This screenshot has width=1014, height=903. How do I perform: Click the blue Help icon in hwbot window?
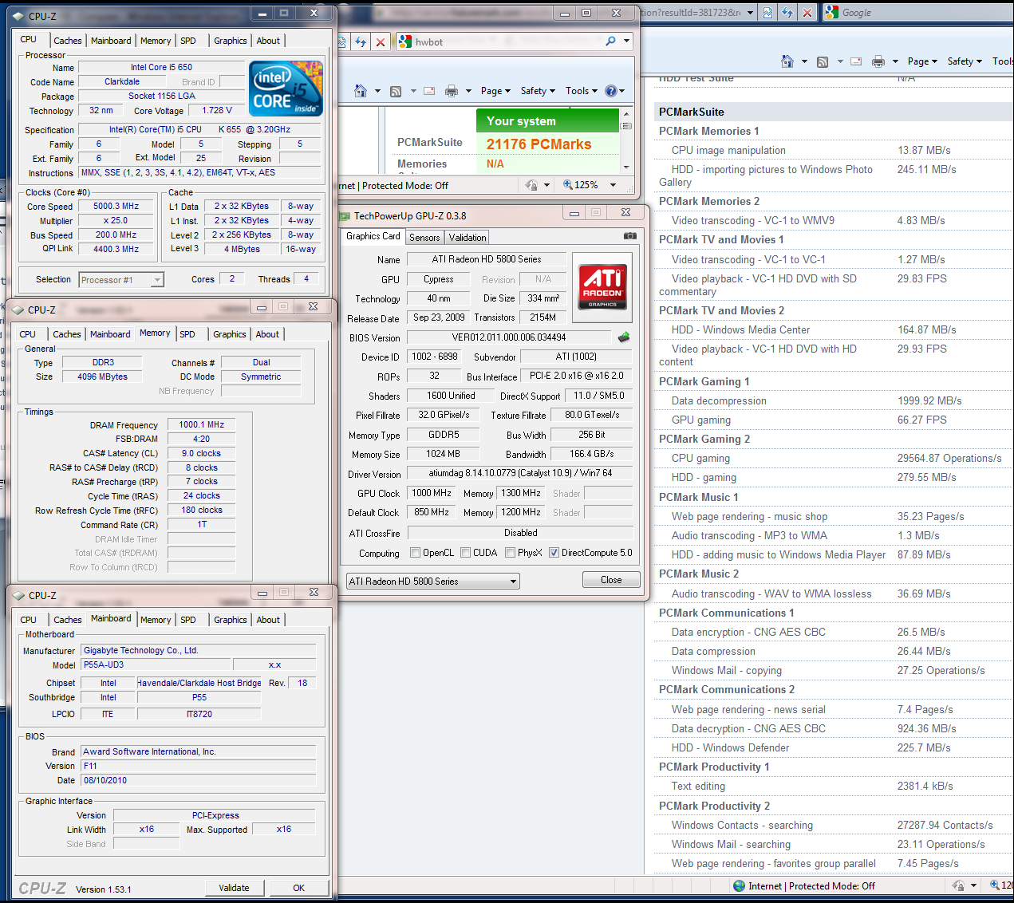610,91
